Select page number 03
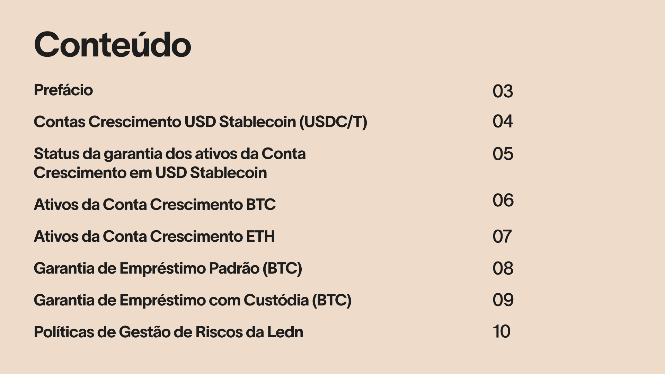 (503, 91)
